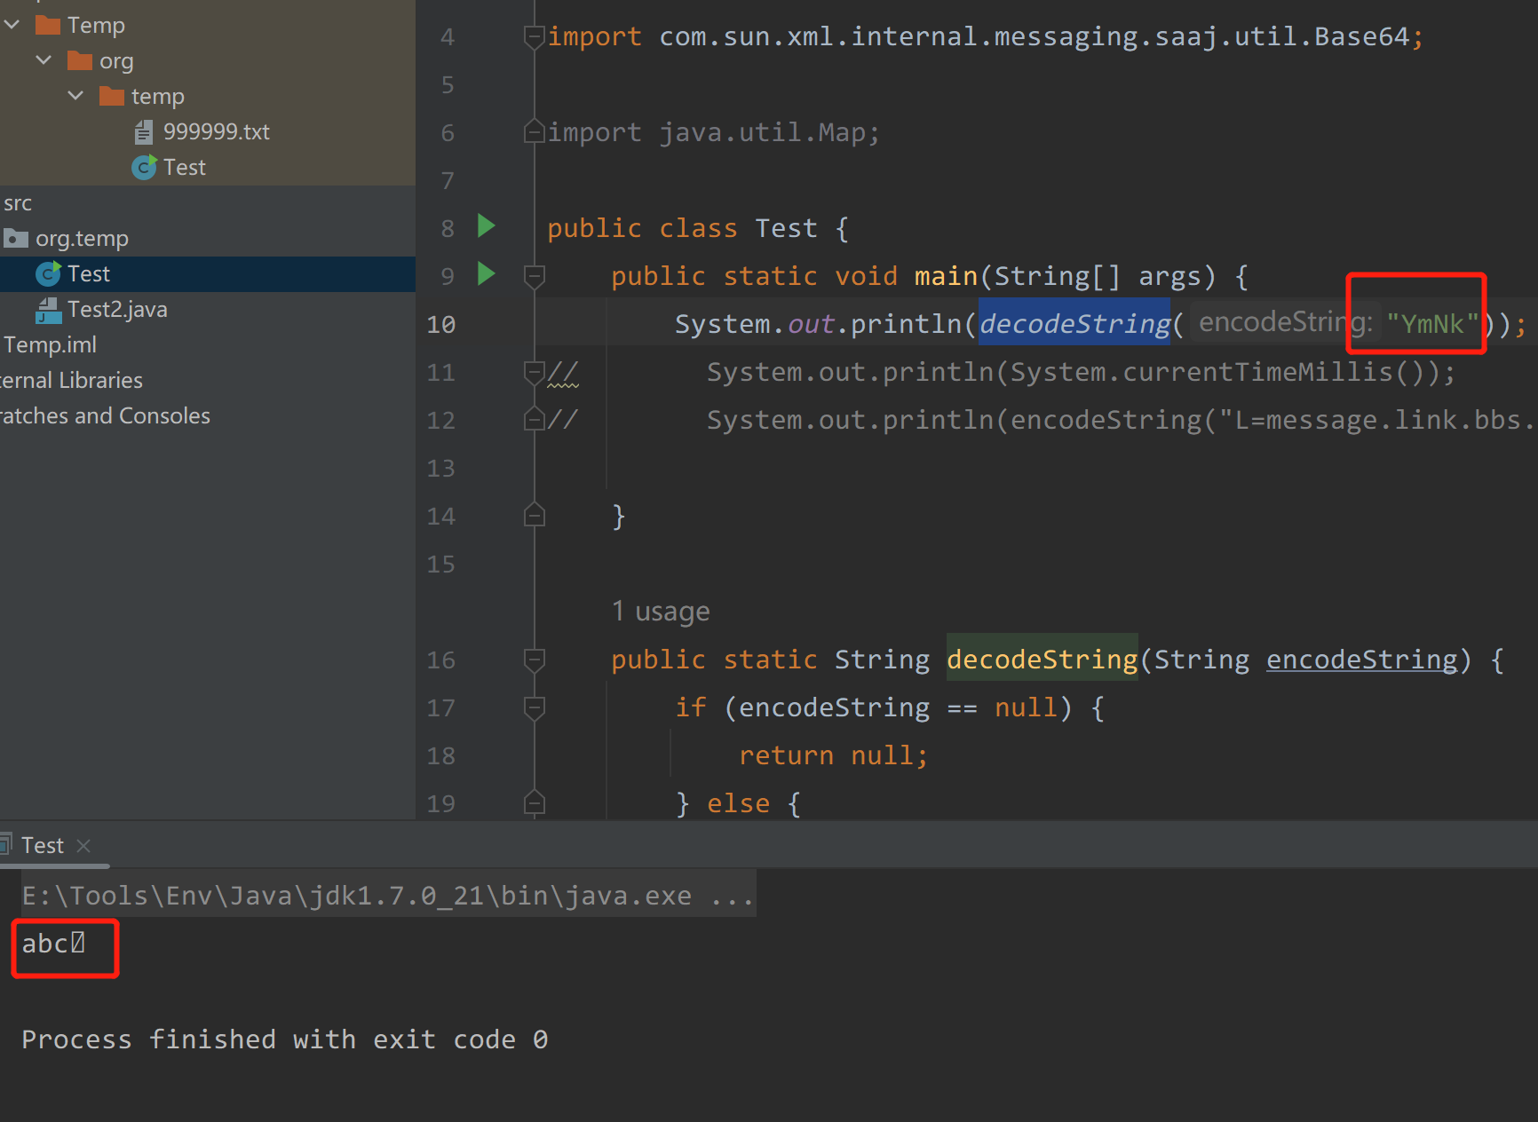Image resolution: width=1538 pixels, height=1122 pixels.
Task: Fold the main method at line 9
Action: (x=535, y=276)
